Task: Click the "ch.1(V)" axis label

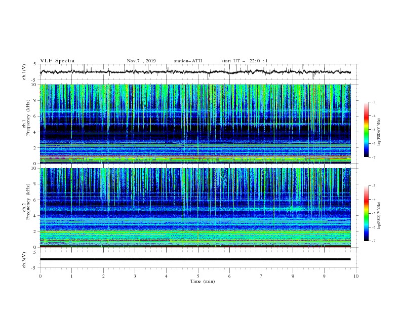Action: click(24, 72)
